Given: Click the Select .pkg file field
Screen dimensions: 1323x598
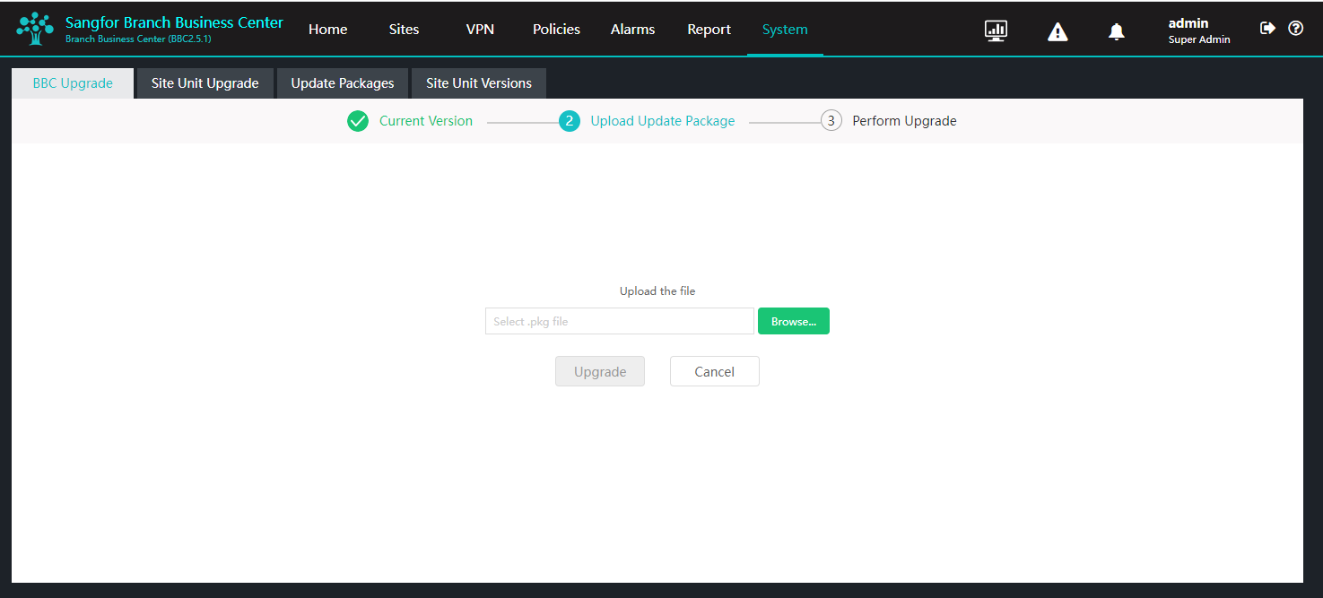Looking at the screenshot, I should click(x=620, y=321).
